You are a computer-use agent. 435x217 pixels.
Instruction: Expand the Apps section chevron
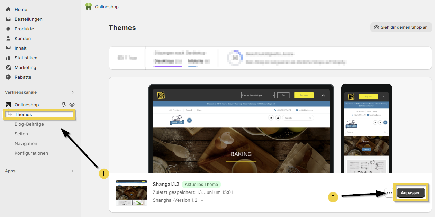72,171
